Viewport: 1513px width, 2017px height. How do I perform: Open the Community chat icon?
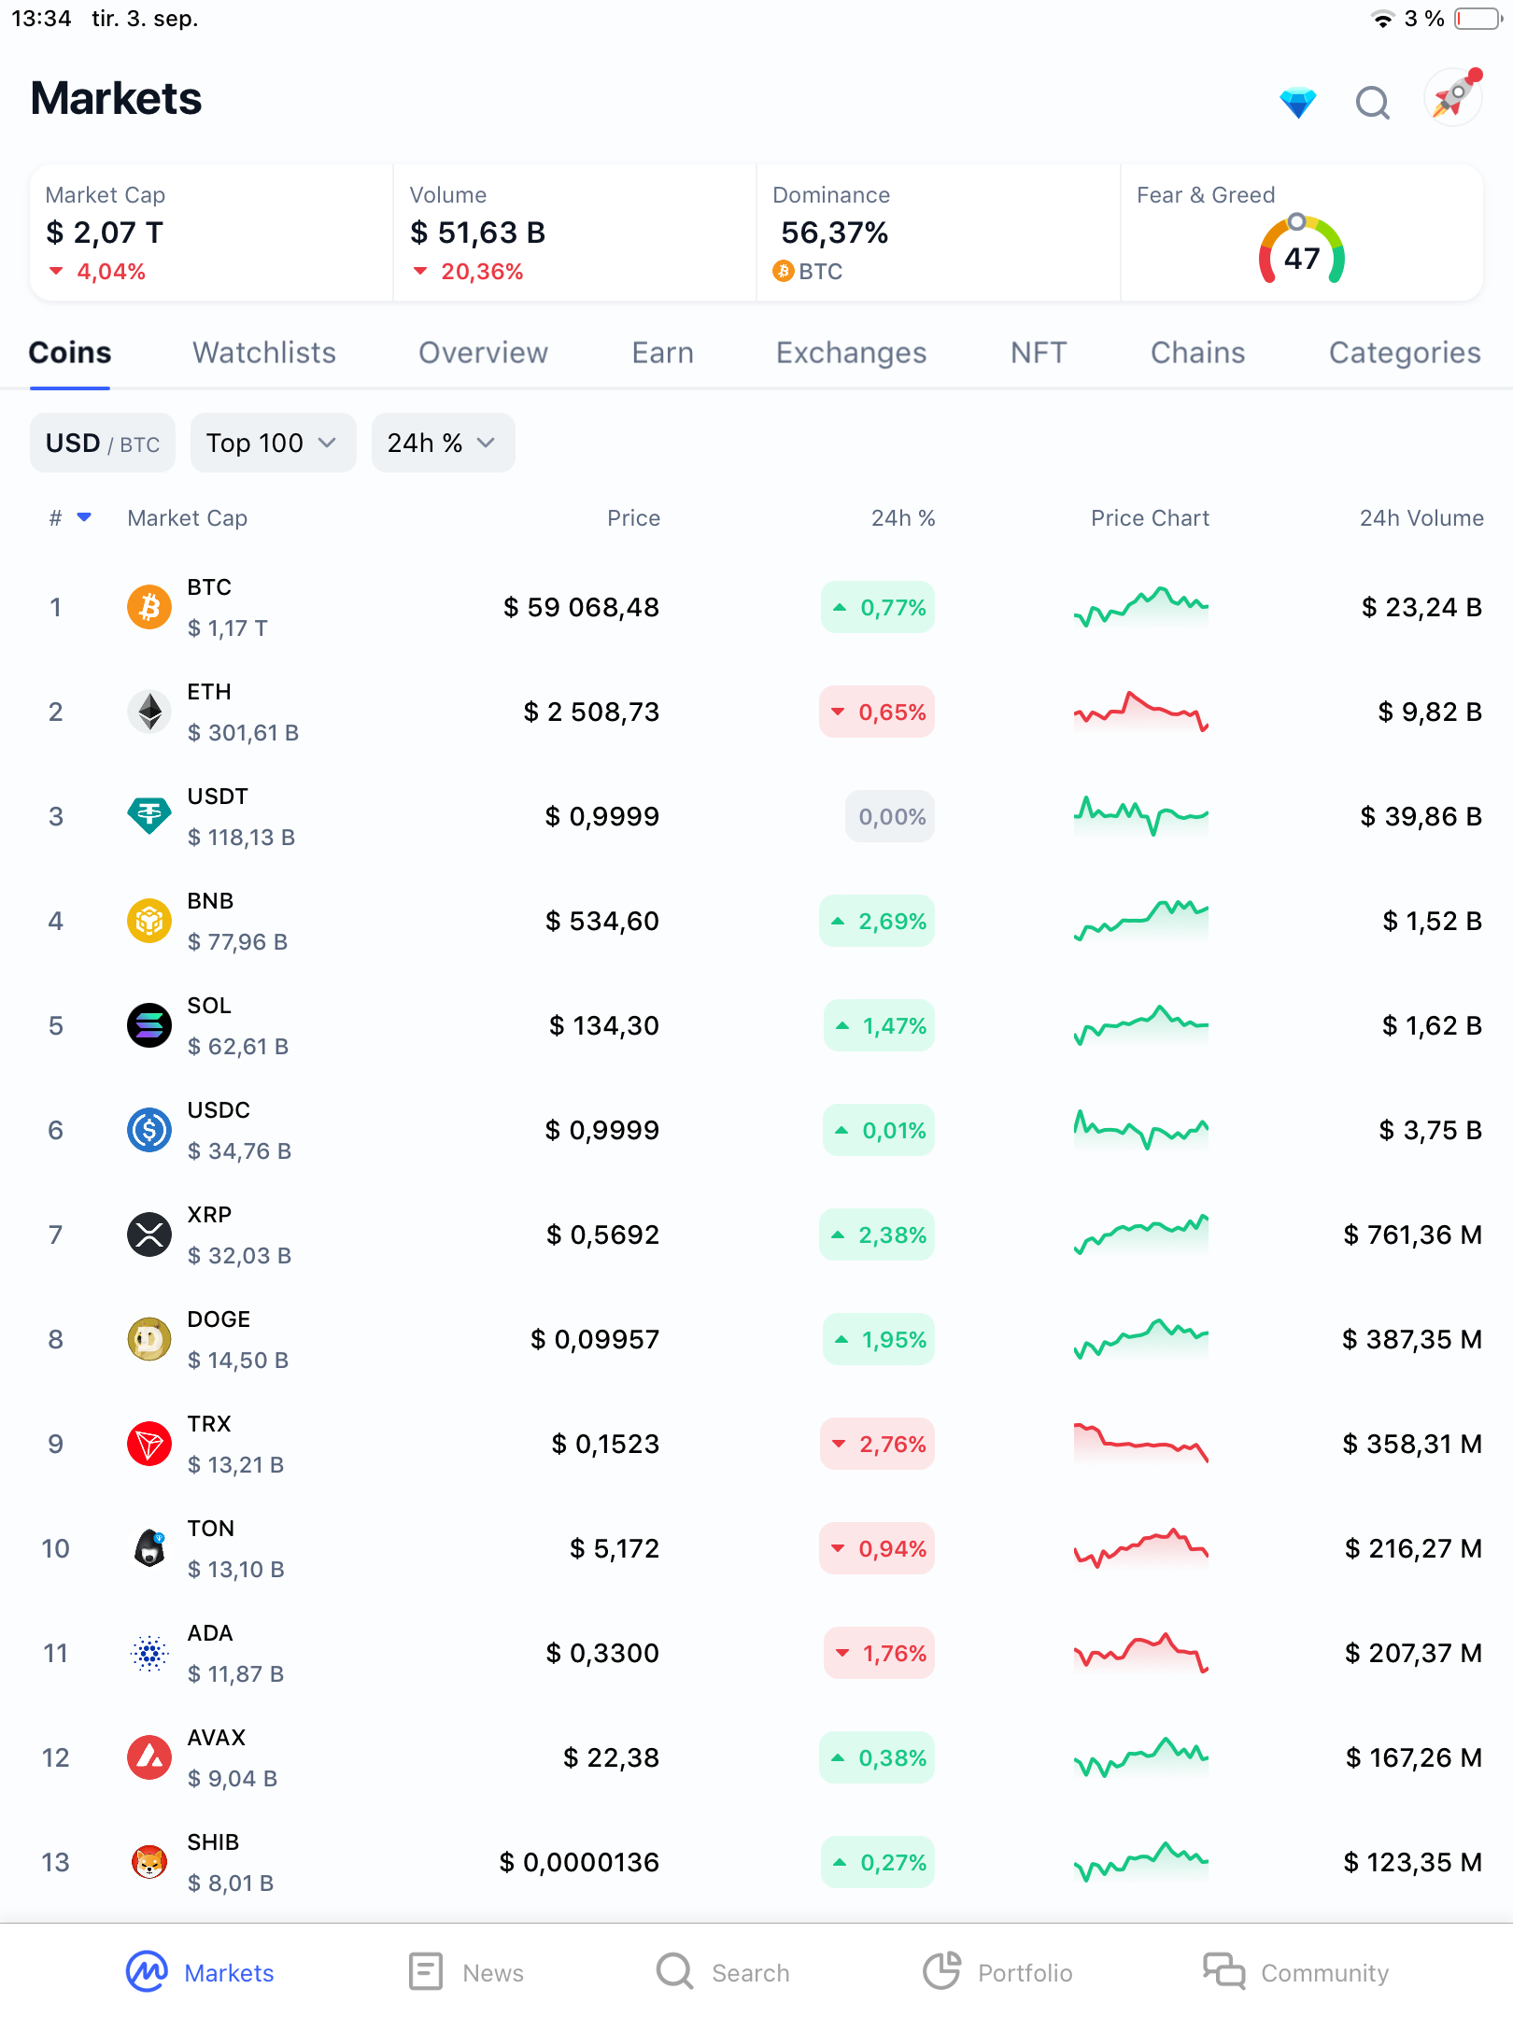(x=1224, y=1971)
